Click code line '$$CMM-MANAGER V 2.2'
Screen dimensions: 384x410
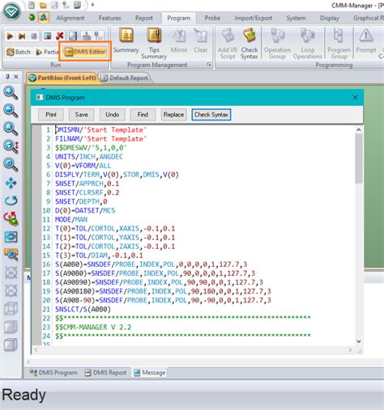pyautogui.click(x=93, y=328)
